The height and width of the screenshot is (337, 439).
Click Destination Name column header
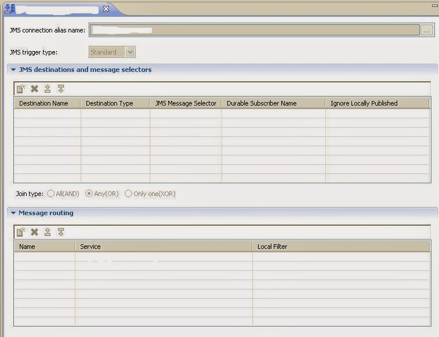tap(48, 103)
